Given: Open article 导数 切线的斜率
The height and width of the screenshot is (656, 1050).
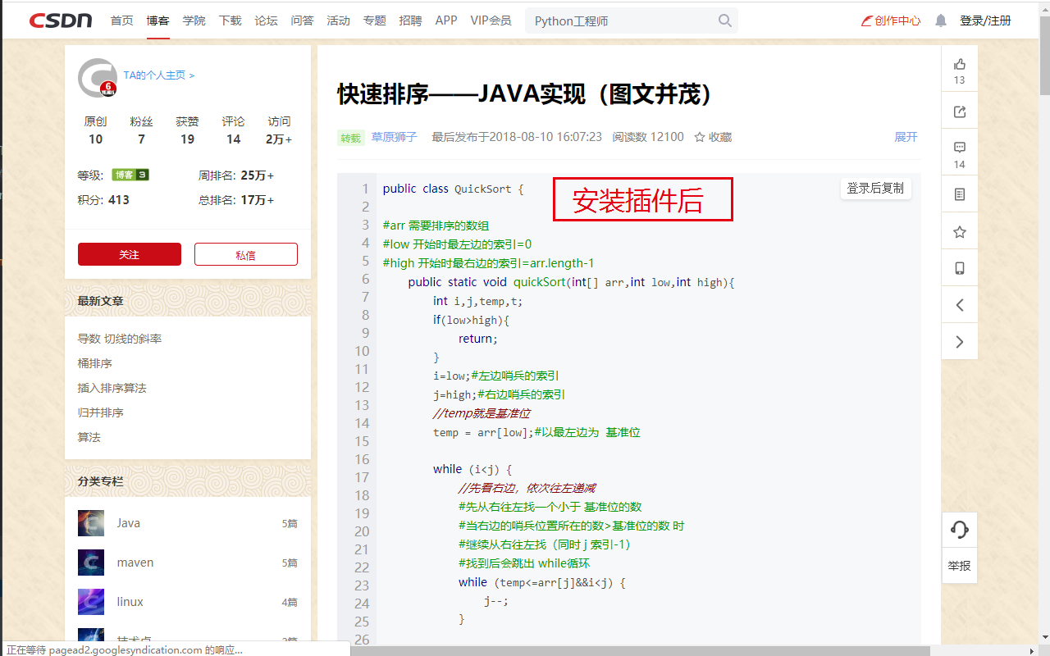Looking at the screenshot, I should 120,339.
